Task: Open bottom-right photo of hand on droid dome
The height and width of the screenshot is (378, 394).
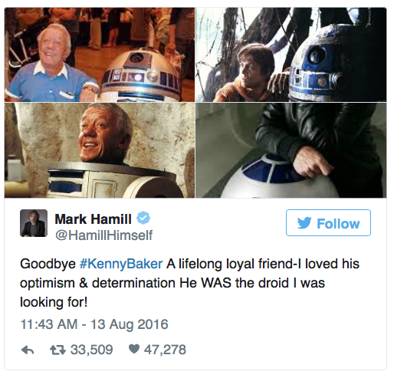Action: [291, 150]
